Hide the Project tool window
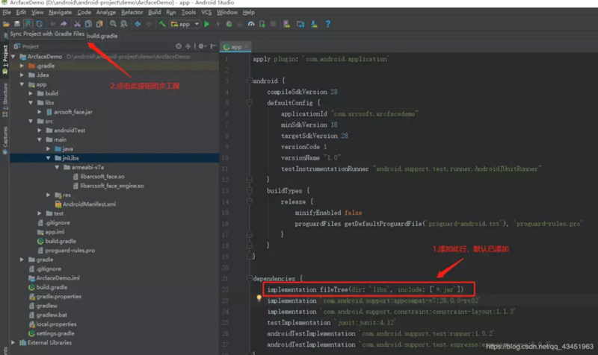 point(213,46)
